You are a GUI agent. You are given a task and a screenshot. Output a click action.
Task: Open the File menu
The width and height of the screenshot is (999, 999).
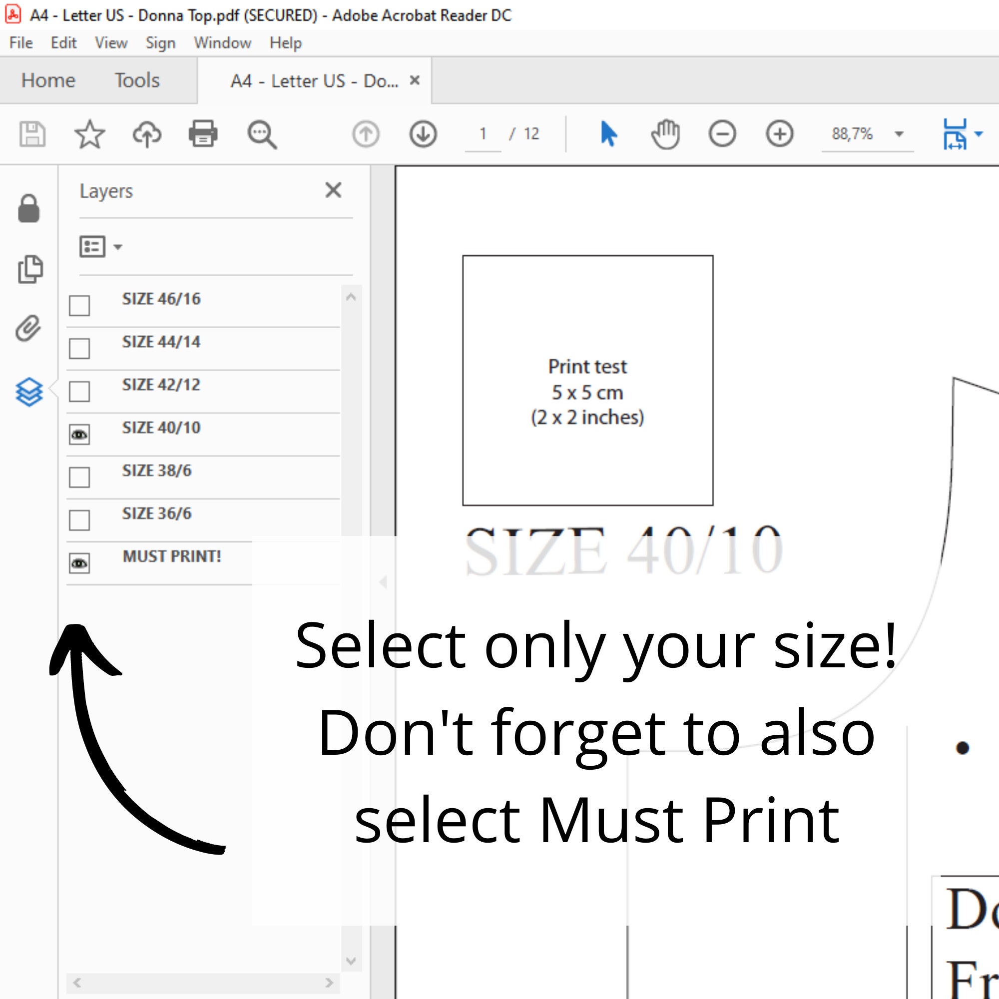(x=21, y=42)
